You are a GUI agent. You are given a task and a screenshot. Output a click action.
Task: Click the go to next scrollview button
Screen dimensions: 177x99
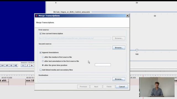(x=11, y=65)
